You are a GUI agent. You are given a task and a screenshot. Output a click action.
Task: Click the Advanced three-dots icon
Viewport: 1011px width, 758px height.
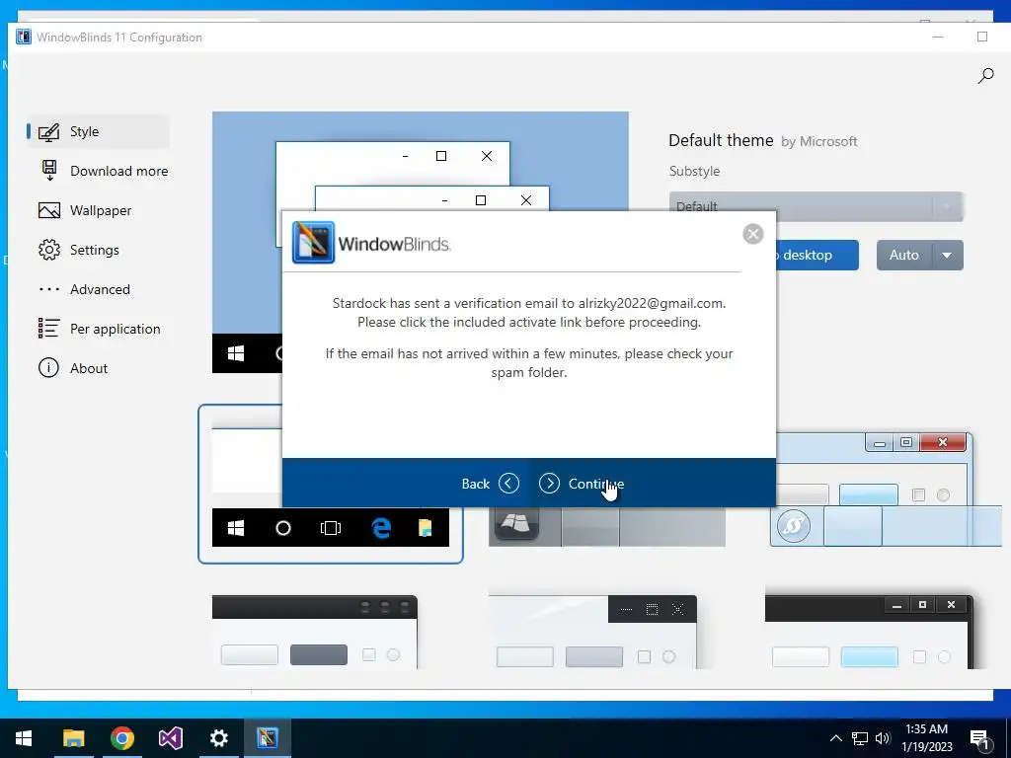tap(49, 289)
